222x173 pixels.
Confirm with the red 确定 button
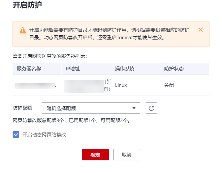(95, 155)
